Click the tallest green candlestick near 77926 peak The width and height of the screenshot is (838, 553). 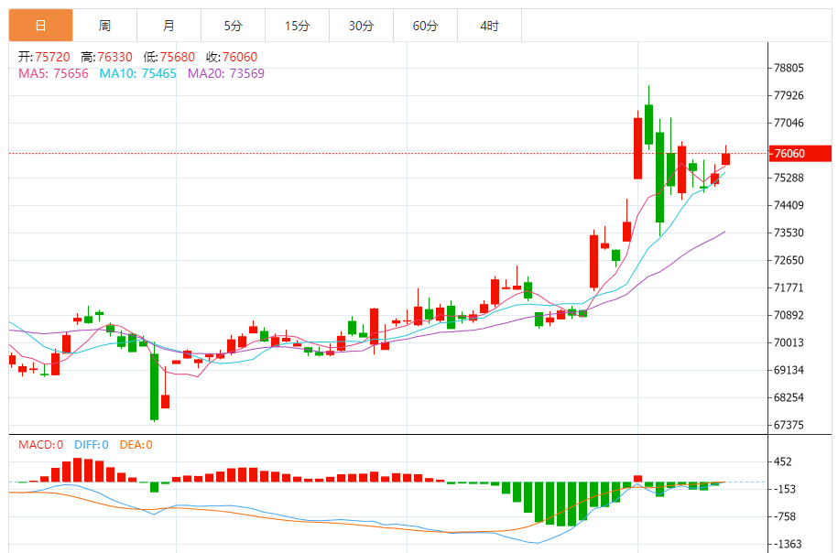point(648,124)
